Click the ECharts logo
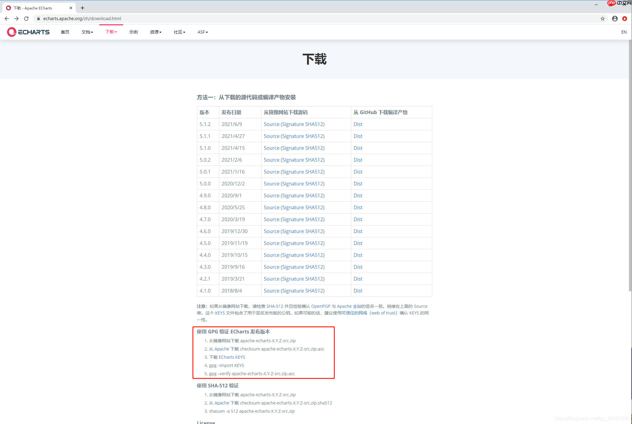 (28, 32)
